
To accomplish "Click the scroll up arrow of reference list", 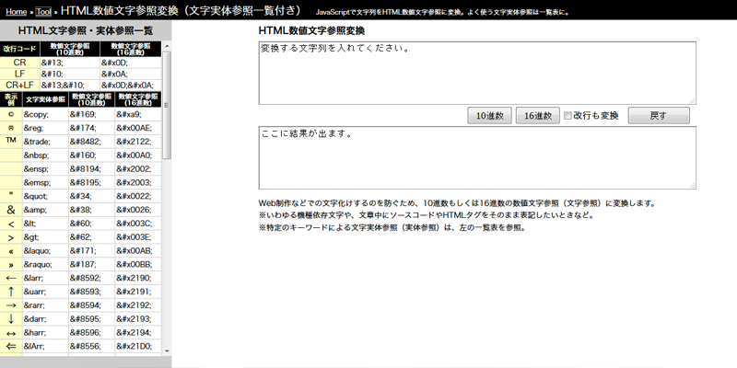I will click(x=167, y=46).
